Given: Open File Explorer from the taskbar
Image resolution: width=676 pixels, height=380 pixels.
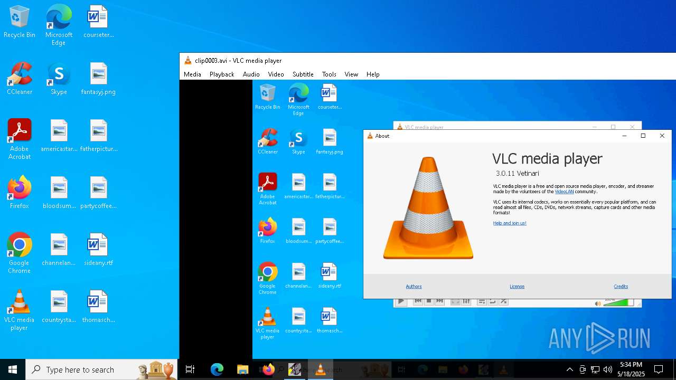Looking at the screenshot, I should 242,369.
